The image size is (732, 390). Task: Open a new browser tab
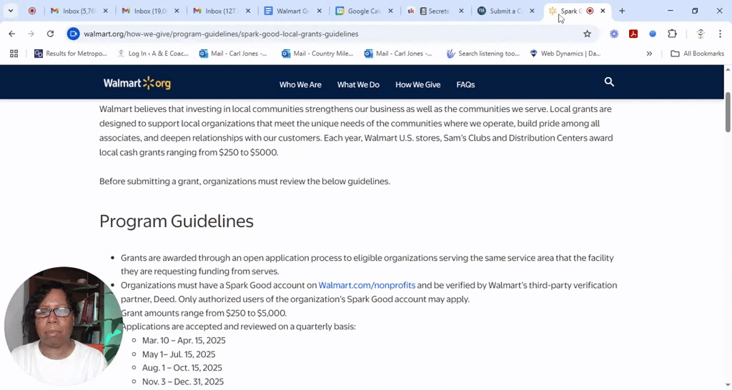tap(622, 11)
